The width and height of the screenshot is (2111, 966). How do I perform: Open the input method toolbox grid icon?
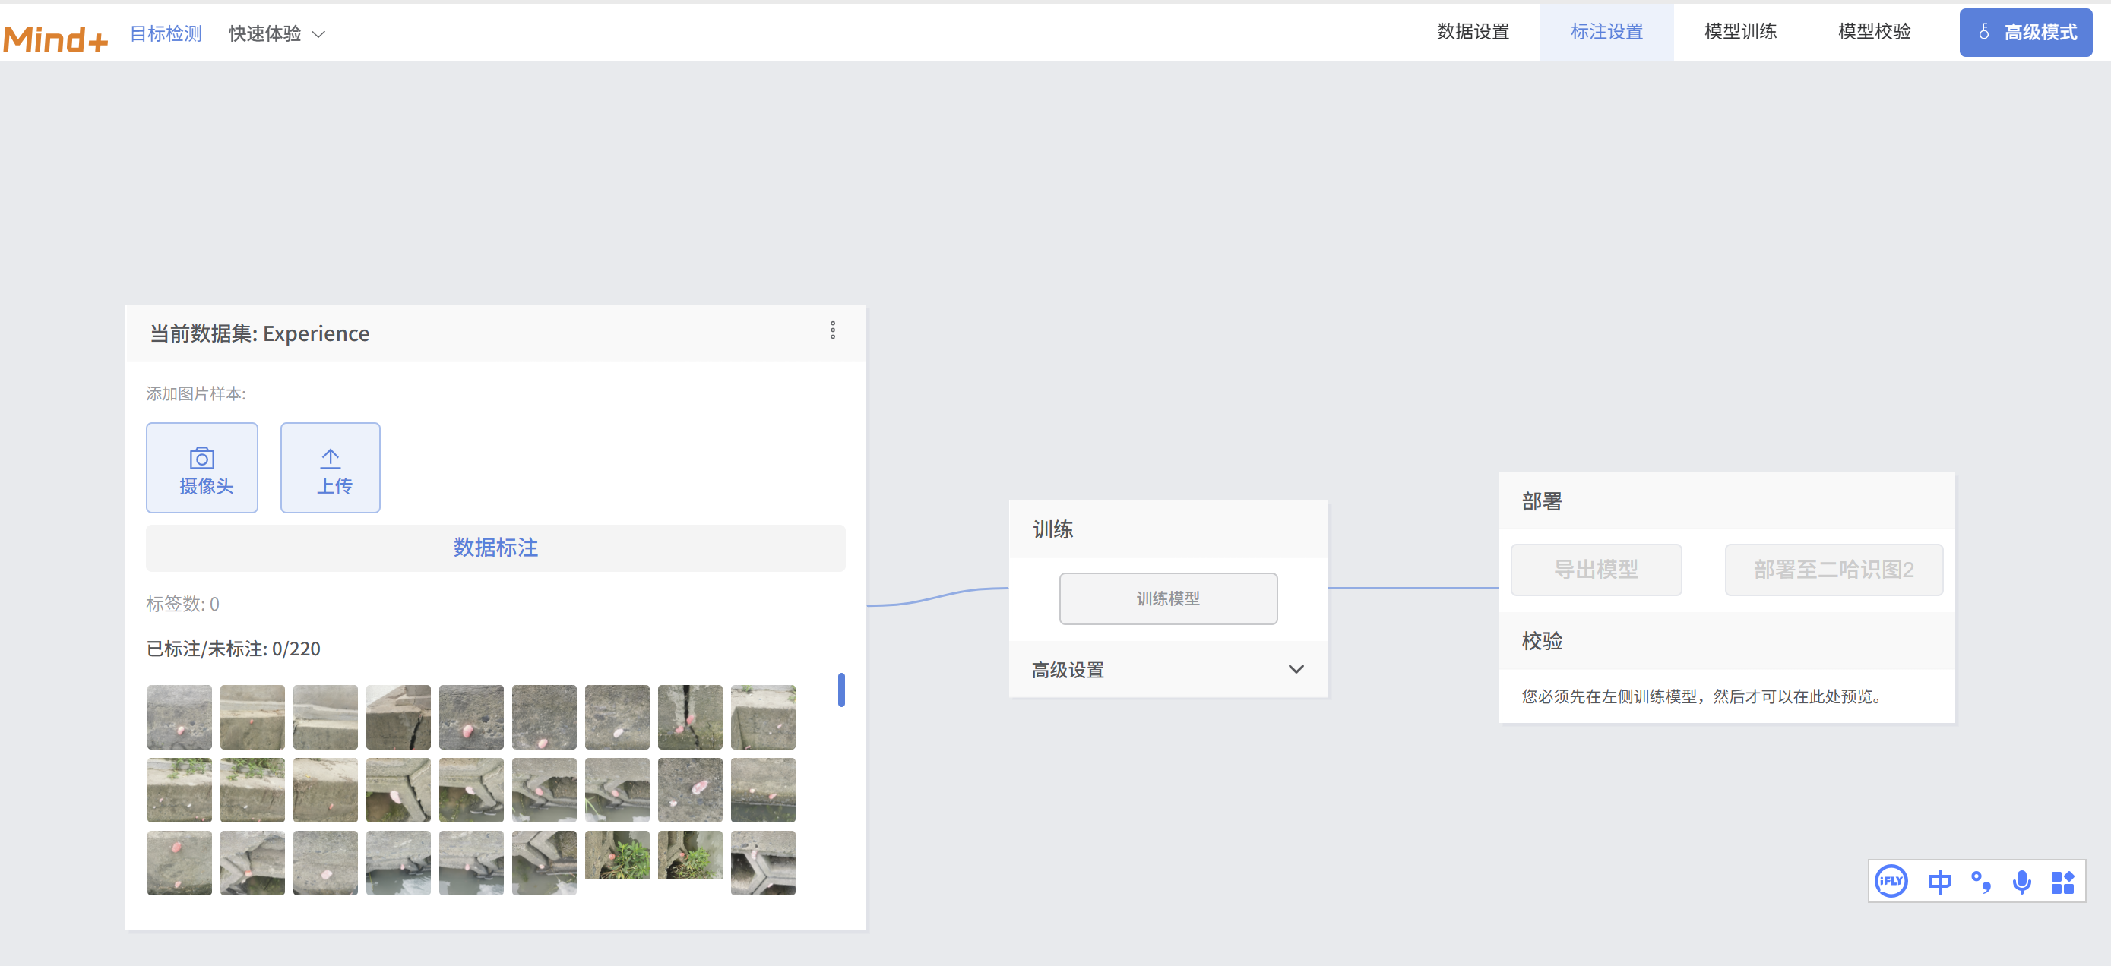(x=2062, y=882)
